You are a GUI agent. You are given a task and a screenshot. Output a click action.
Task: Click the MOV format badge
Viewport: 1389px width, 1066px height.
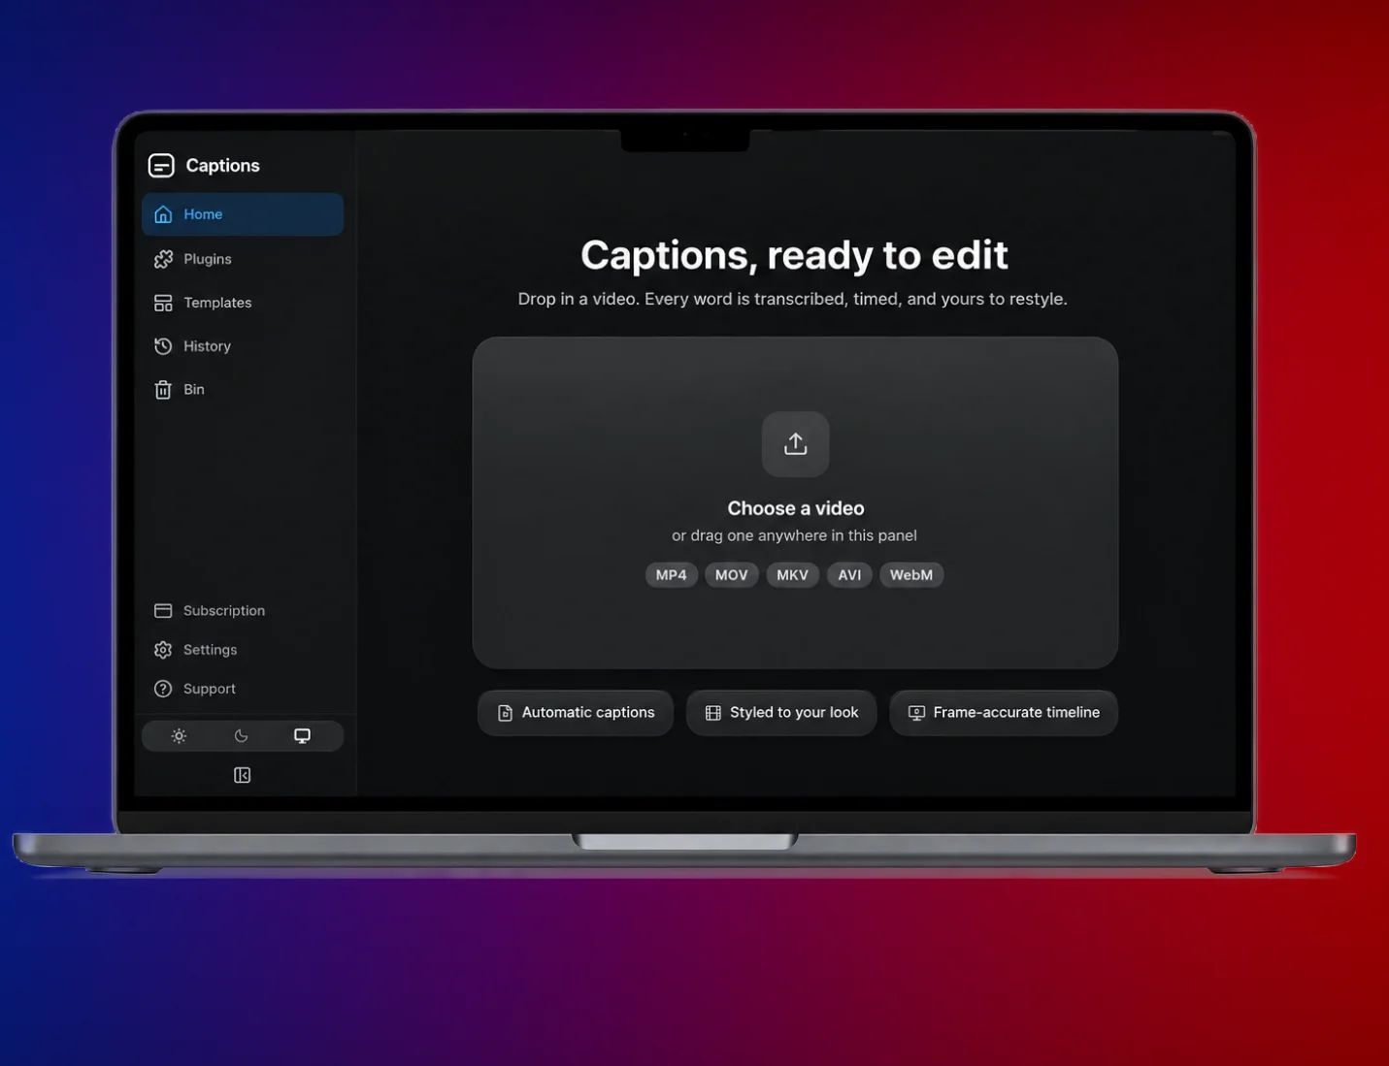point(732,575)
